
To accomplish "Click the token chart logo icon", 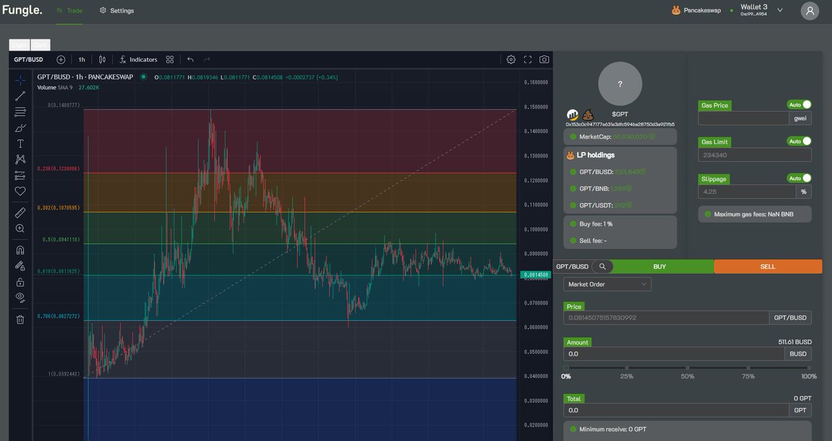I will click(x=573, y=114).
